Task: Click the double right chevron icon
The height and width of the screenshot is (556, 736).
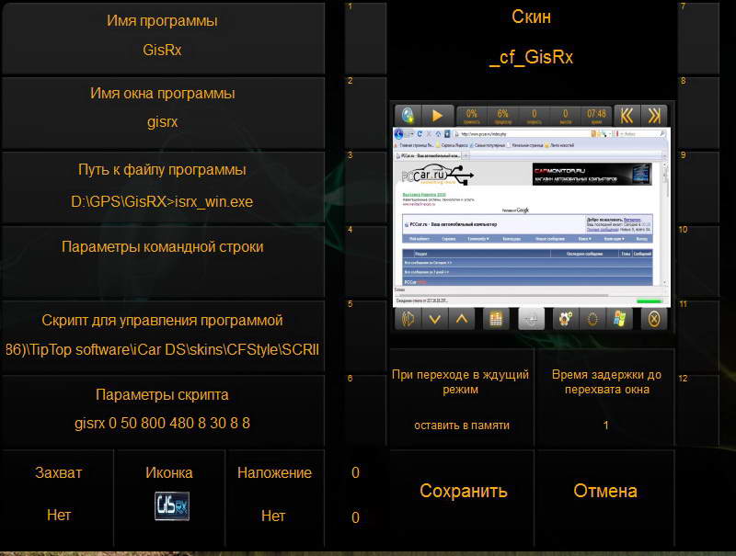Action: coord(654,115)
